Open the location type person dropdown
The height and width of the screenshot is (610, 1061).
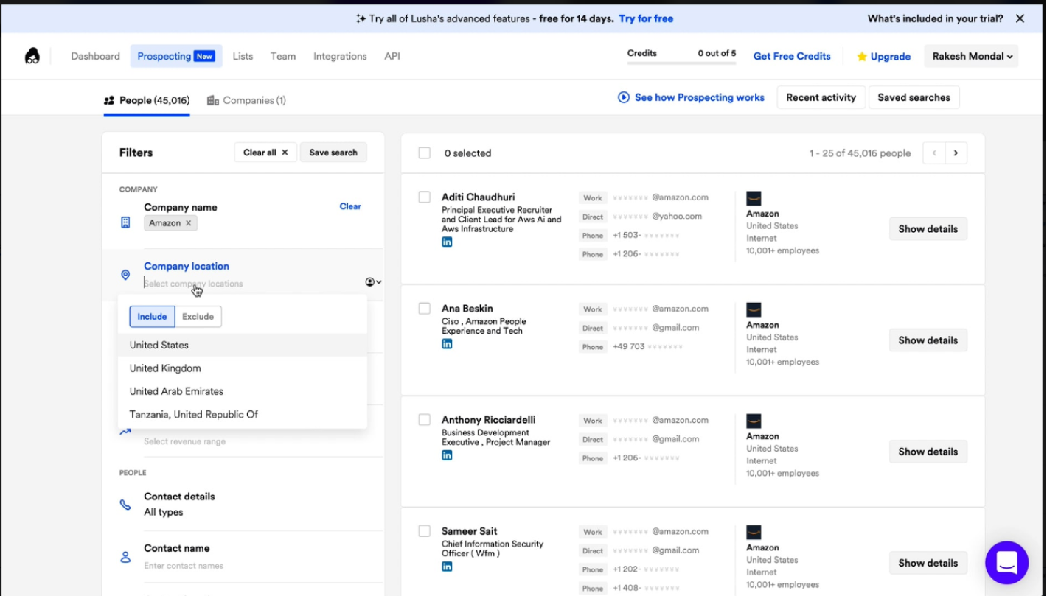373,282
